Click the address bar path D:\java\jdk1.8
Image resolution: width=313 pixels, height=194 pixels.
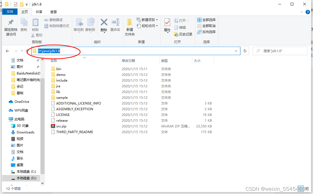(49, 51)
